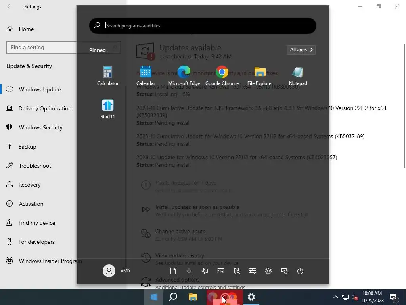Click the Update & Security heading

coord(29,66)
